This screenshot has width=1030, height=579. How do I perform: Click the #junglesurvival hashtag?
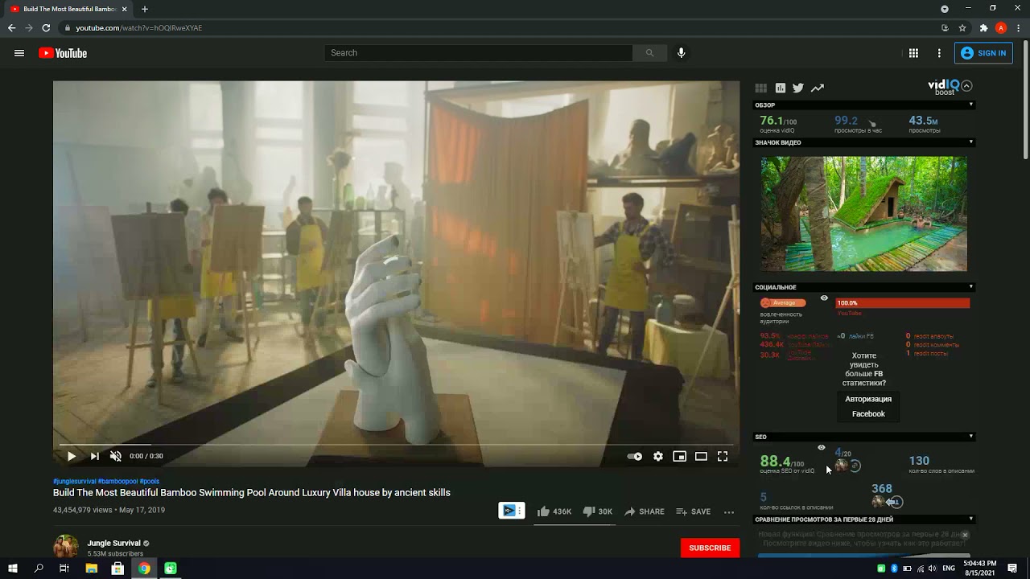pos(75,481)
